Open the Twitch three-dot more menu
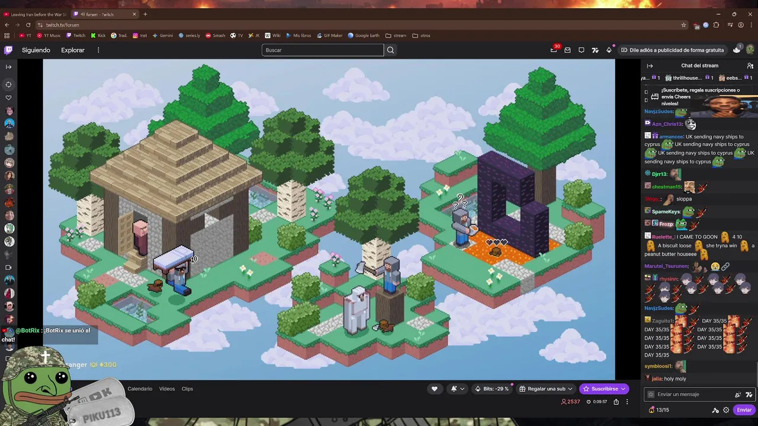 click(x=98, y=50)
